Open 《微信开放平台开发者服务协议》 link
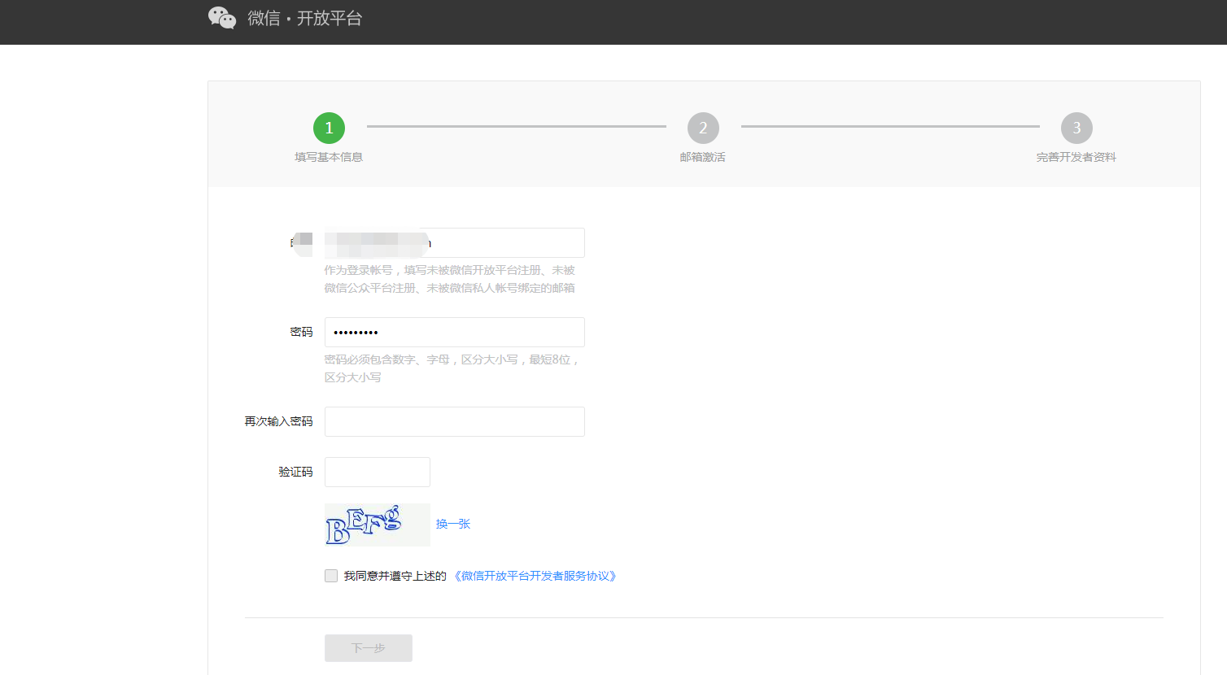 535,576
